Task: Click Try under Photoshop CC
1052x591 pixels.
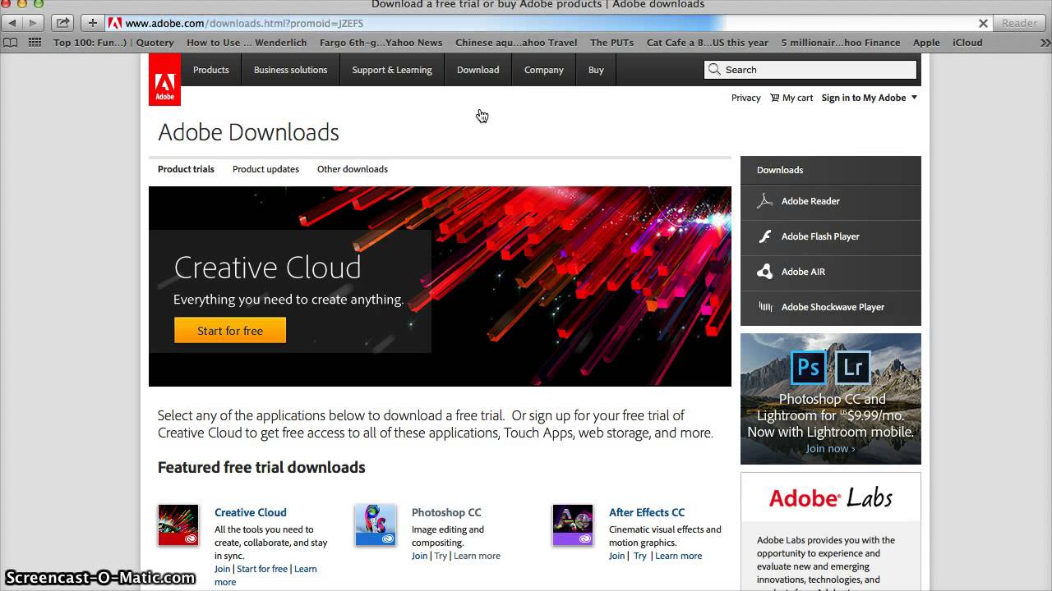Action: (x=441, y=556)
